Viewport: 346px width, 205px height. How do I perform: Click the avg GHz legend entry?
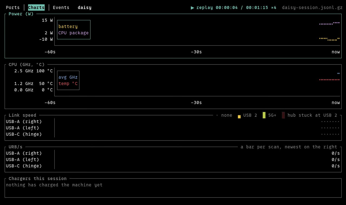[68, 77]
